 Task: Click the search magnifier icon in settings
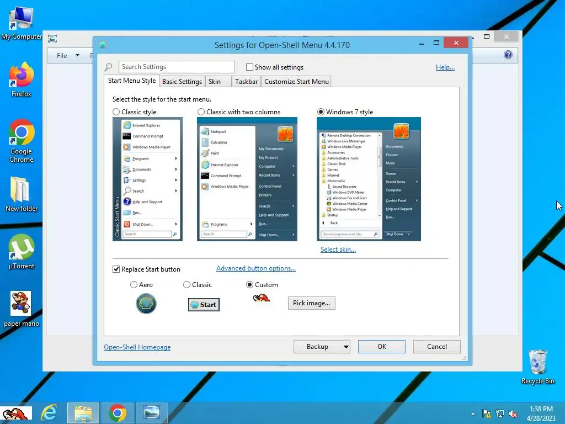[x=108, y=67]
